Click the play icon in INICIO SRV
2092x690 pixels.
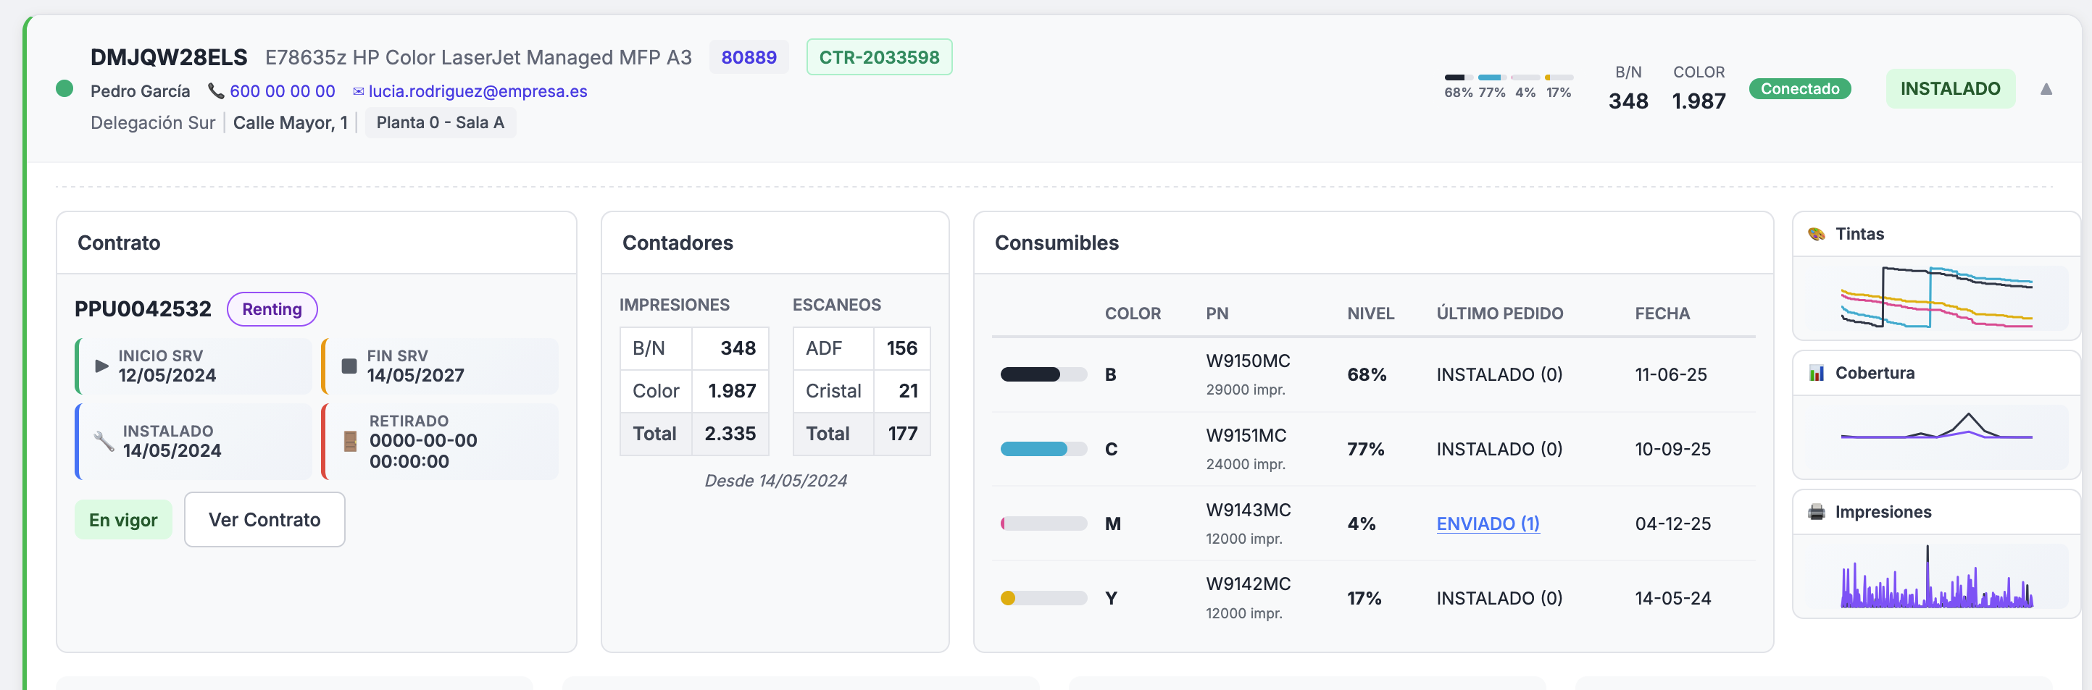pyautogui.click(x=101, y=366)
